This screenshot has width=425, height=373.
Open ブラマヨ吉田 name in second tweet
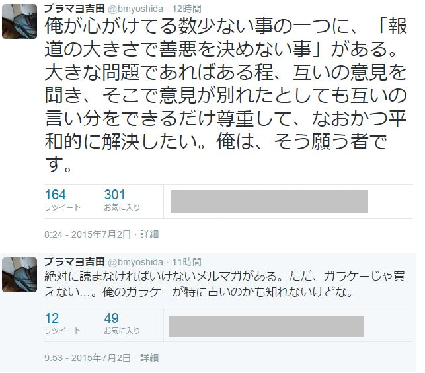click(x=75, y=262)
